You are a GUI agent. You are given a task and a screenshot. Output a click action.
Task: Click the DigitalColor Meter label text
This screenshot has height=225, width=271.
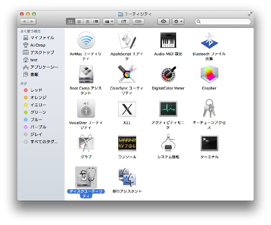[168, 88]
